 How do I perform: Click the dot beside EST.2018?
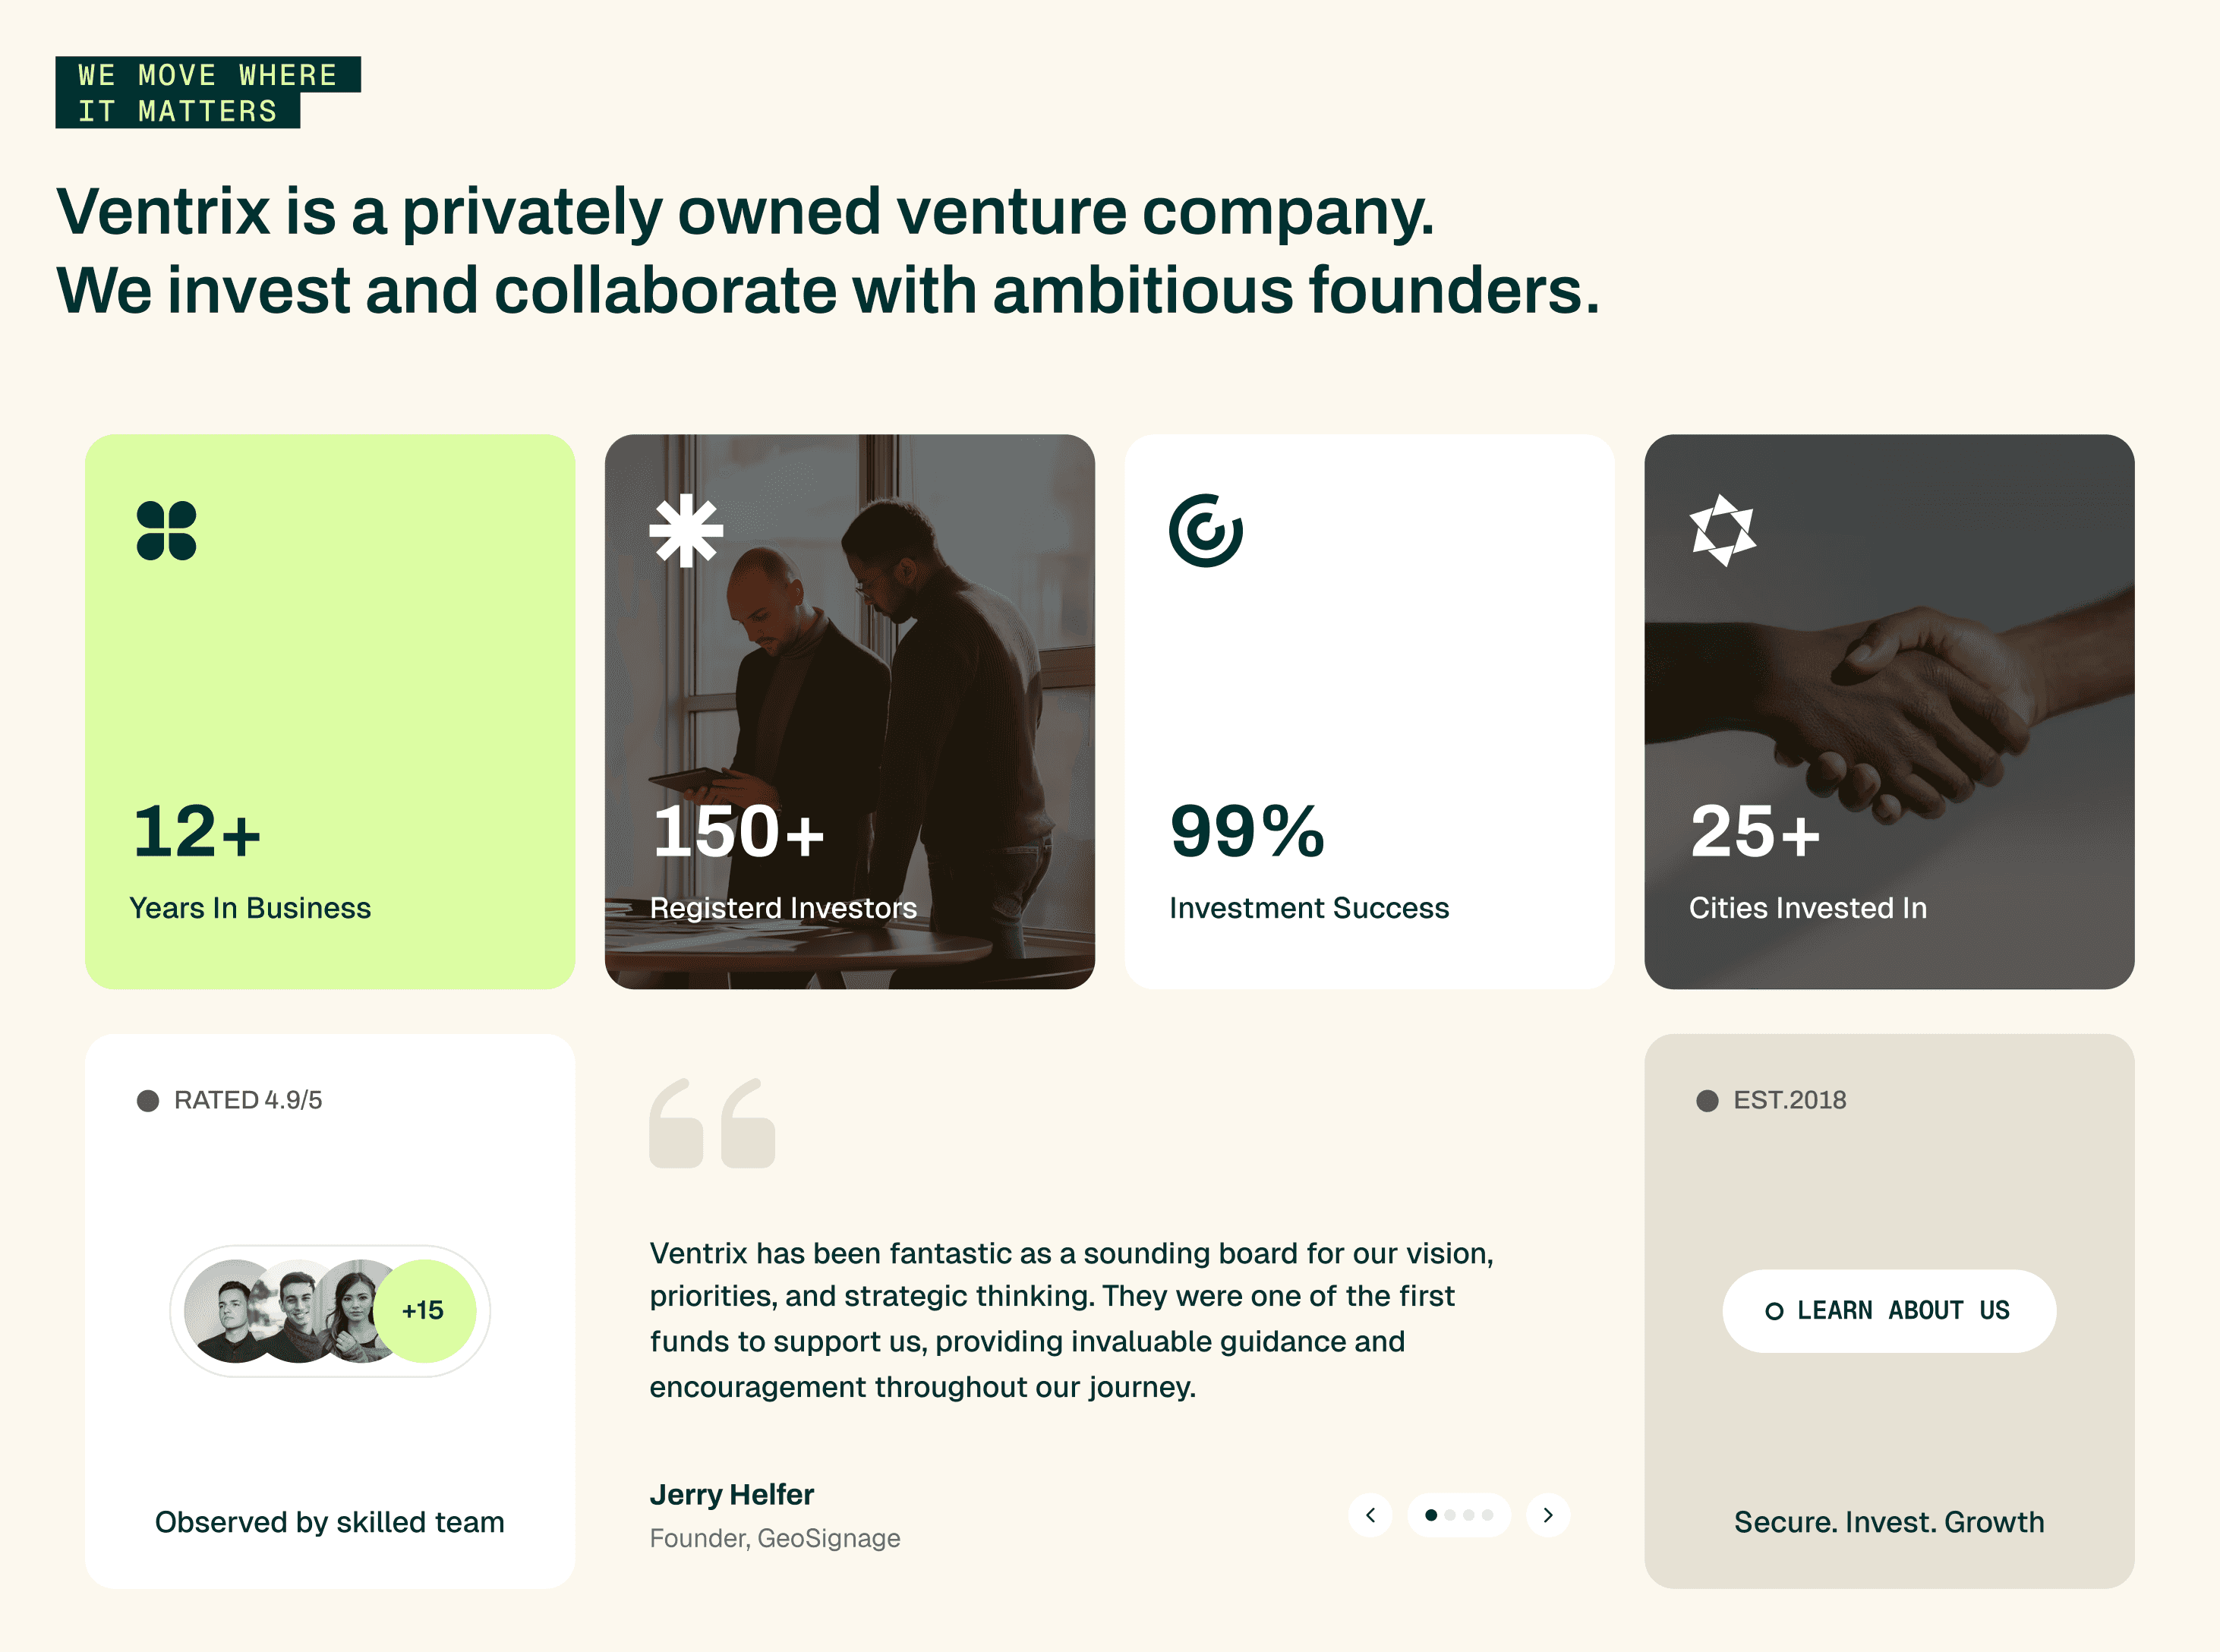(1707, 1100)
